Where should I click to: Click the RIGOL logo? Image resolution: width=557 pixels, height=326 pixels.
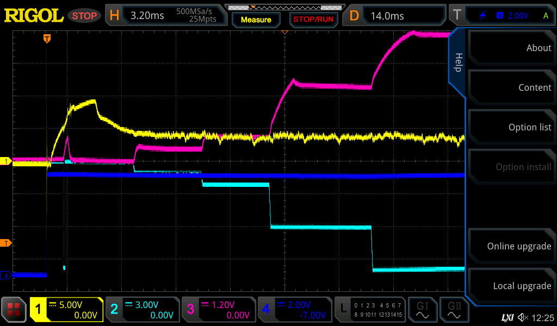point(34,16)
